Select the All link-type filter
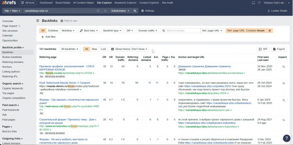Viewport: 293px width, 145px height. click(x=43, y=31)
